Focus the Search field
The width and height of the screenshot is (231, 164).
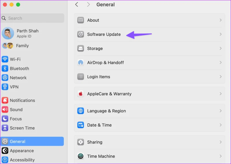(x=32, y=18)
